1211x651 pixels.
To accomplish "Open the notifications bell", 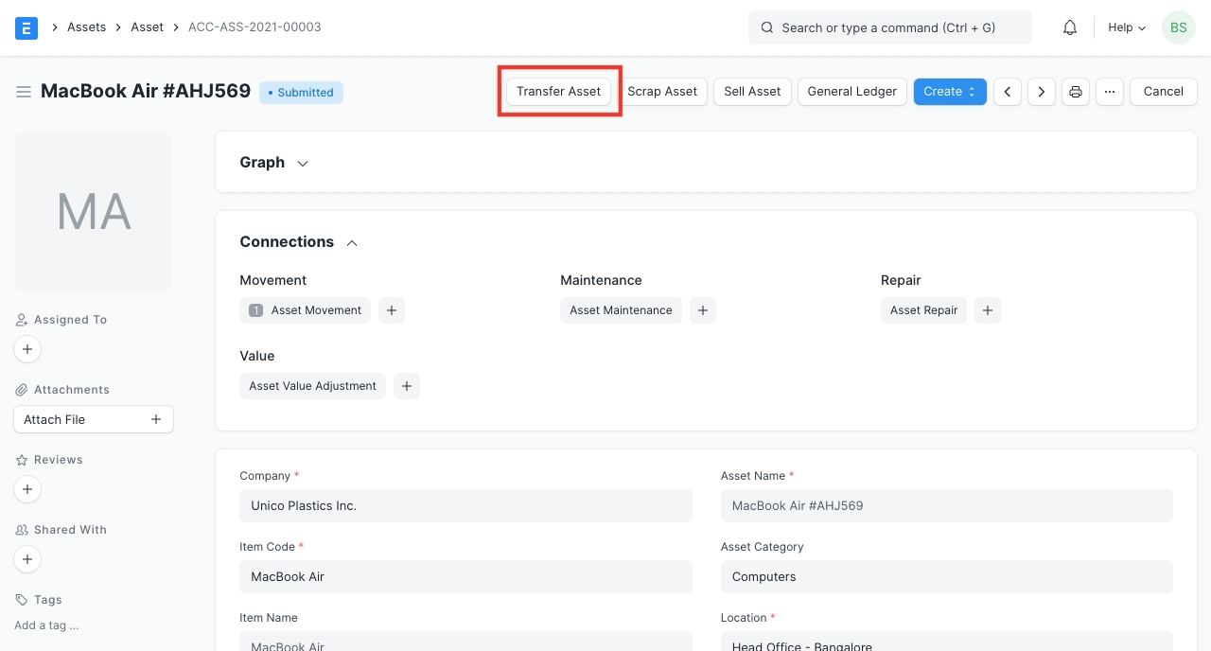I will coord(1070,27).
